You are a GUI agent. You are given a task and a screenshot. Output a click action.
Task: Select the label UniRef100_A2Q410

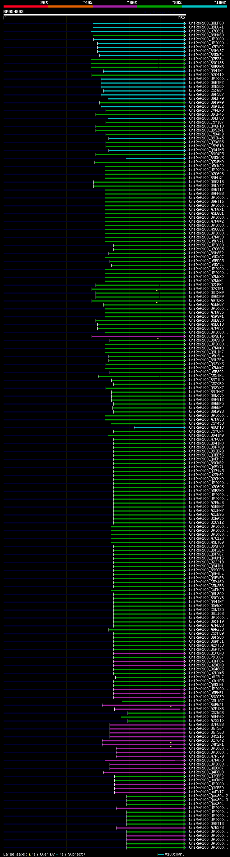click(206, 75)
